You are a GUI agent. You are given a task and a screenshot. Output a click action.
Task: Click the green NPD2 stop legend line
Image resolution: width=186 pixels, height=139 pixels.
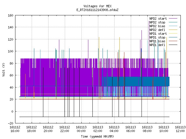(173, 22)
